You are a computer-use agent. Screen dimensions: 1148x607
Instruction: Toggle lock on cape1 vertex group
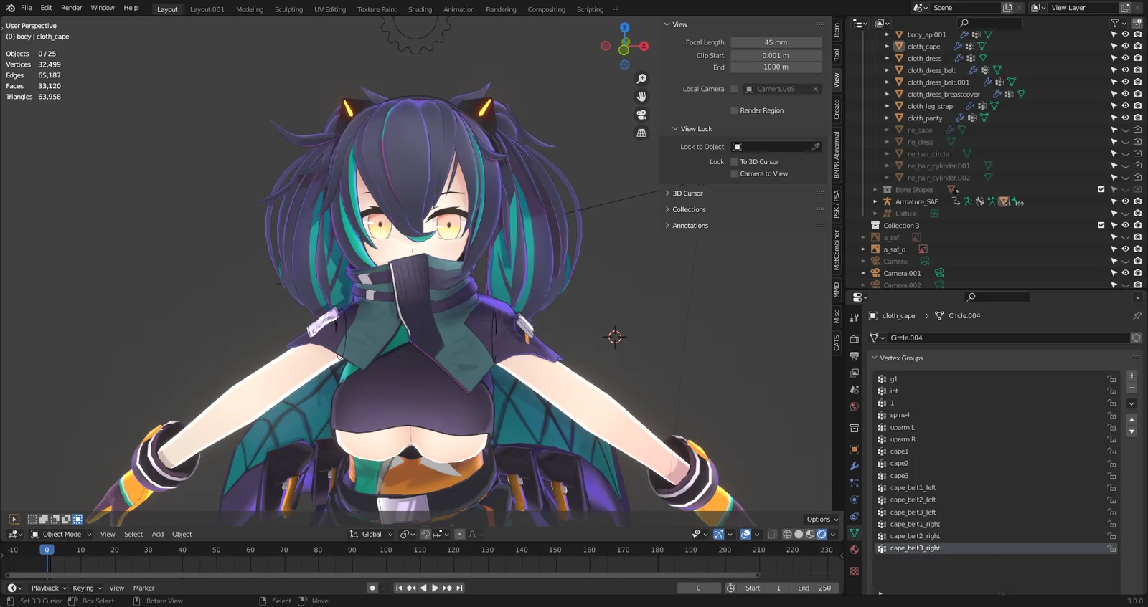(1111, 451)
